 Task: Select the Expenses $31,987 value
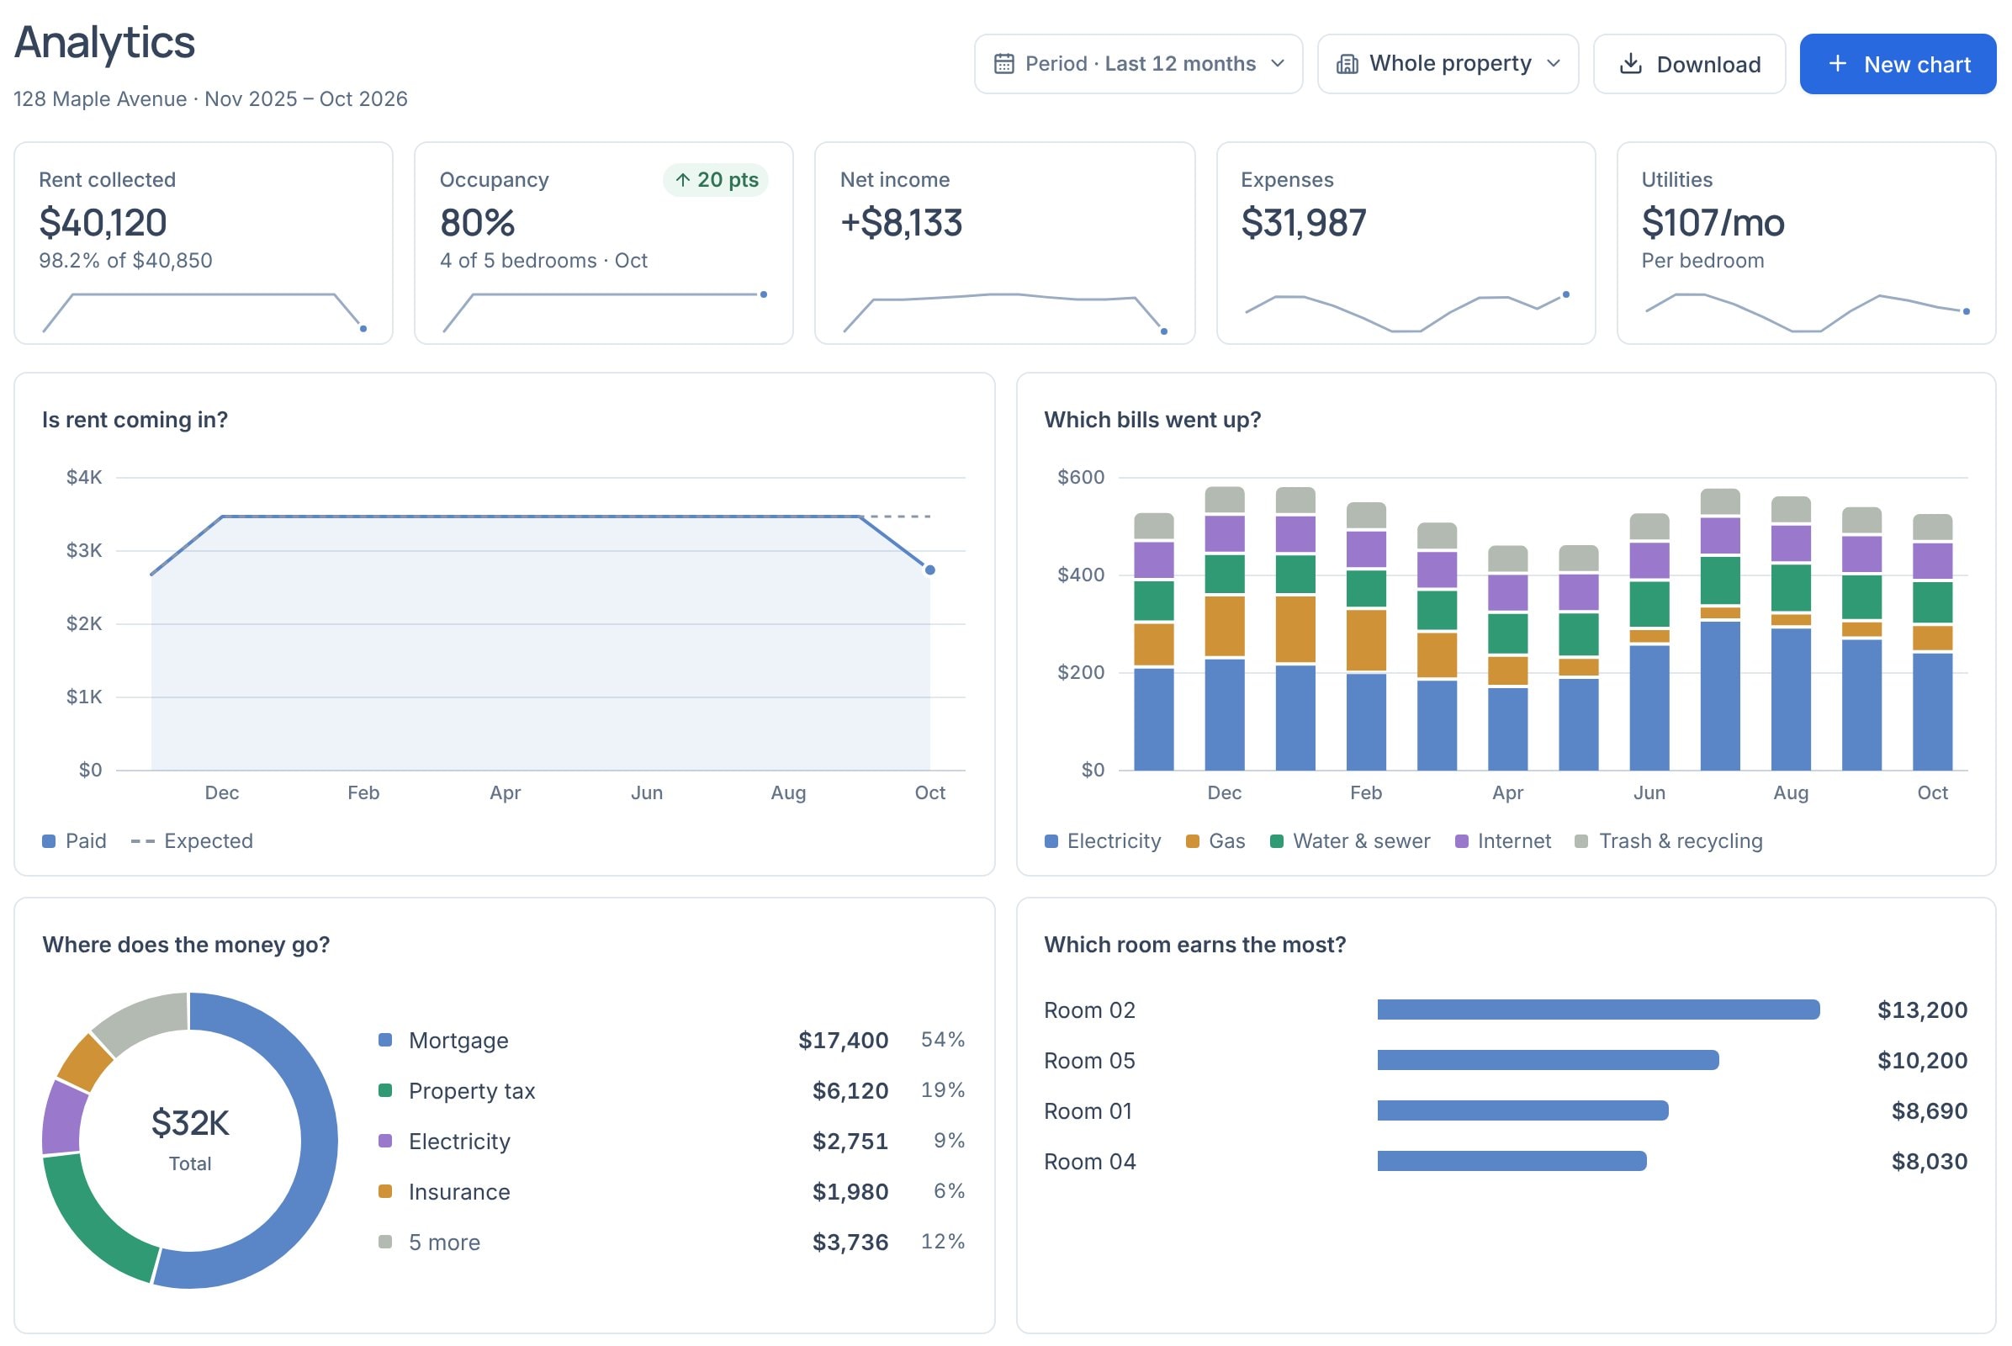(1303, 223)
